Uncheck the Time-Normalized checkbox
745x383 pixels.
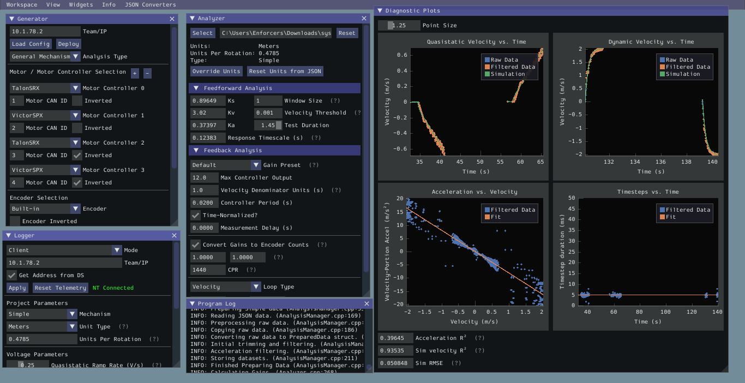click(x=195, y=215)
